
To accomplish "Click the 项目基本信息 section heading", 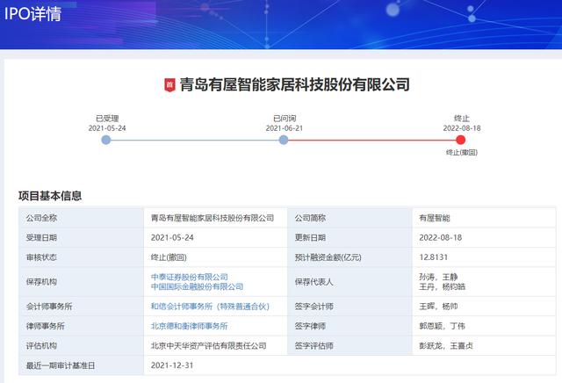I will pyautogui.click(x=50, y=196).
